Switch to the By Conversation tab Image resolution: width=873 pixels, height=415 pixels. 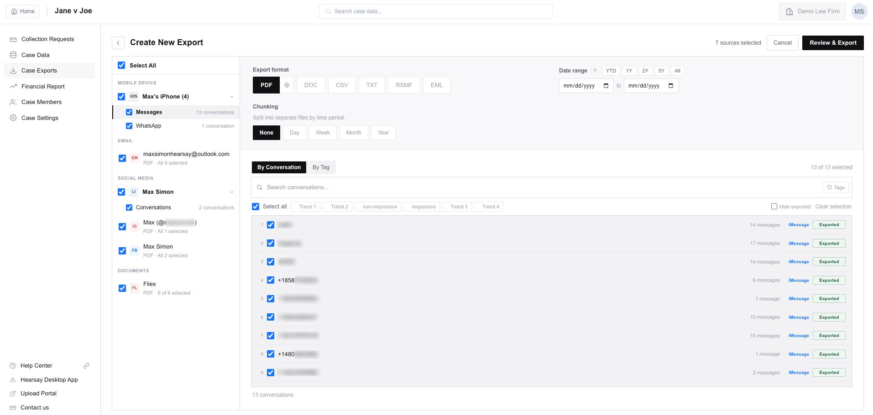tap(279, 167)
